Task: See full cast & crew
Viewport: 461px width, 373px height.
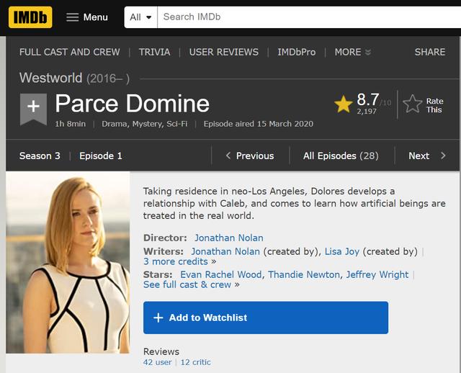Action: click(187, 284)
